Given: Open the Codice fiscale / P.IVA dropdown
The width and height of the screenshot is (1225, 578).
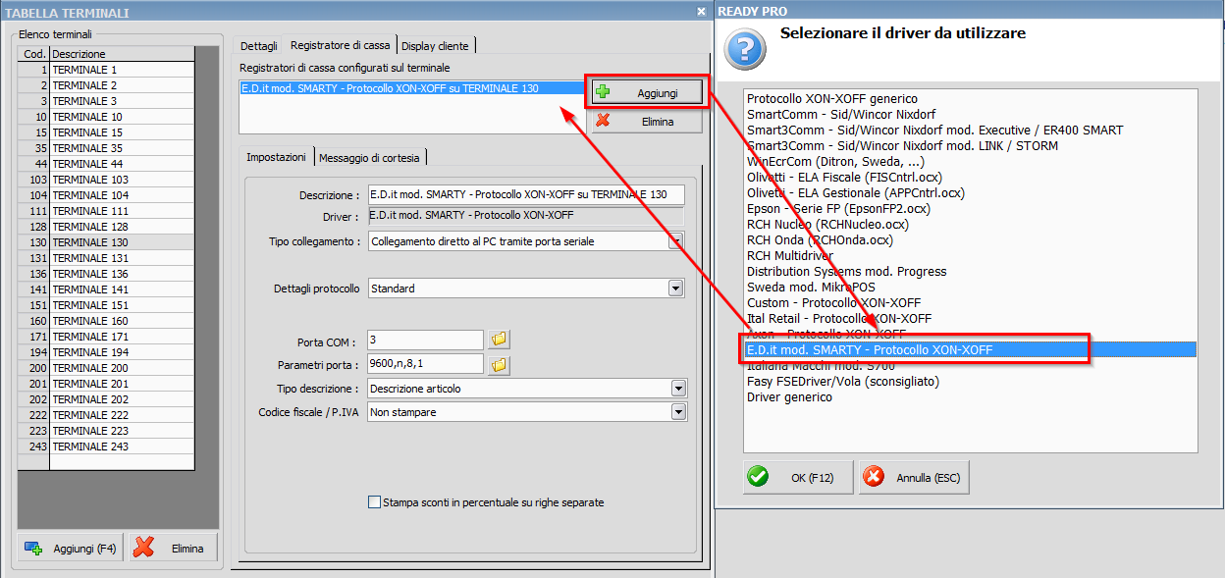Looking at the screenshot, I should click(x=677, y=412).
